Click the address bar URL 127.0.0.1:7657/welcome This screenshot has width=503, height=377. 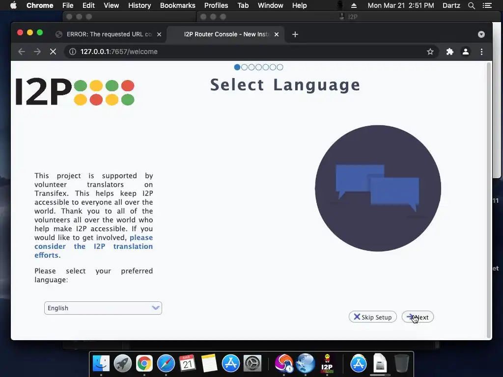pyautogui.click(x=119, y=52)
